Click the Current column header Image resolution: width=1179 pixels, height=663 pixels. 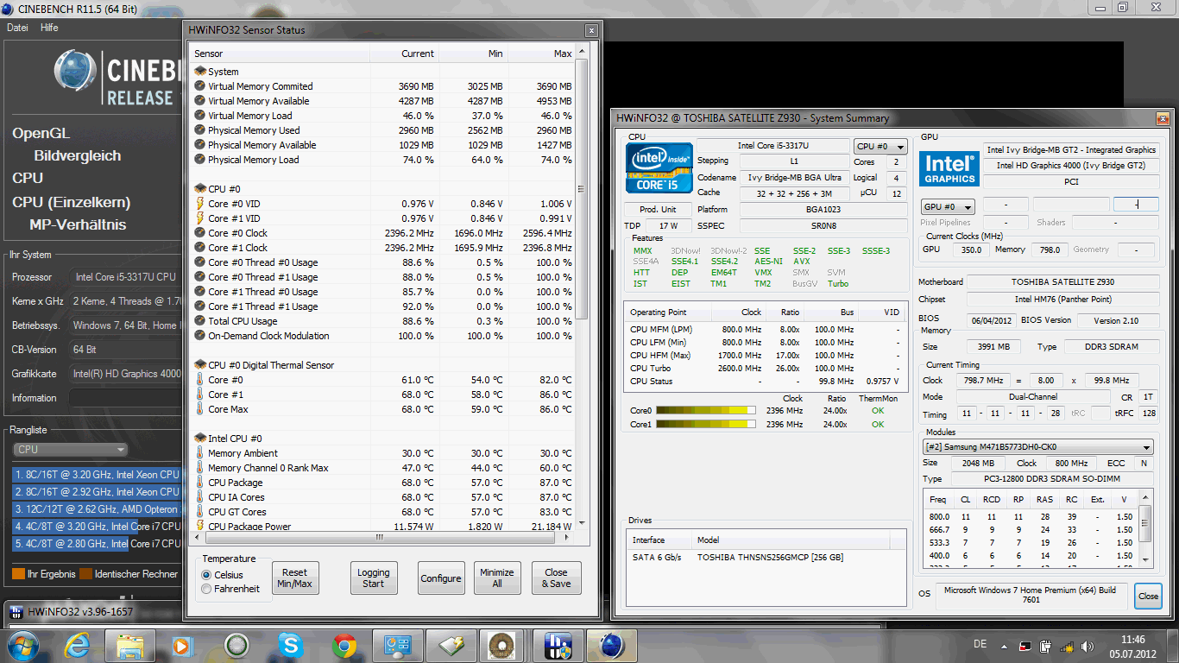point(404,54)
